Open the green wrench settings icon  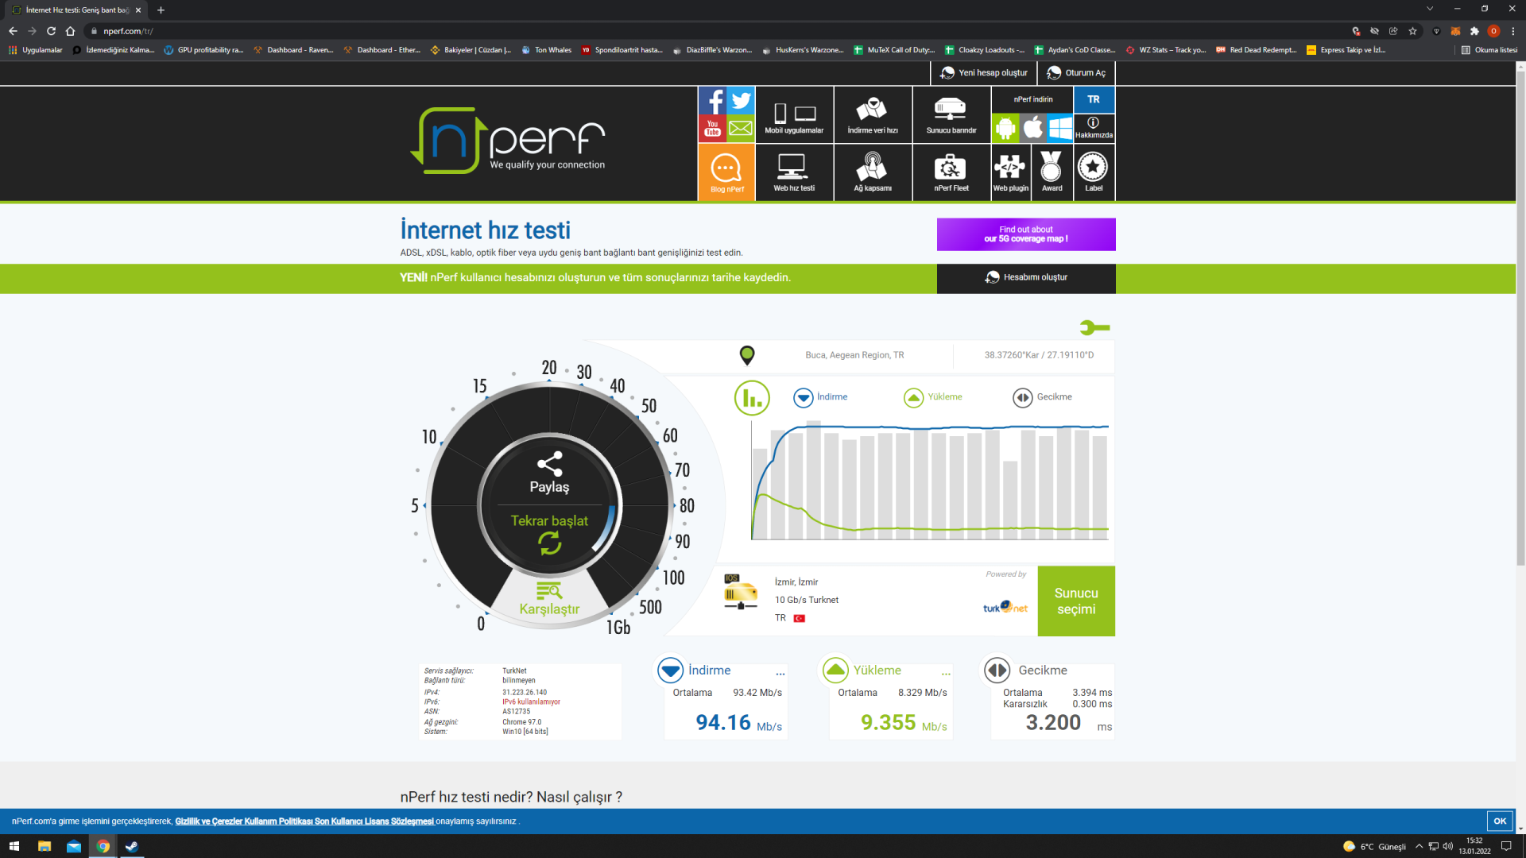click(1094, 327)
